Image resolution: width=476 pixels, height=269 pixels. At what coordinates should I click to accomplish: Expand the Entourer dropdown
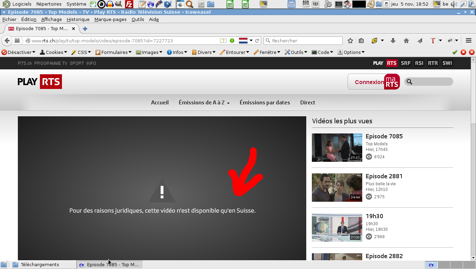pos(234,52)
